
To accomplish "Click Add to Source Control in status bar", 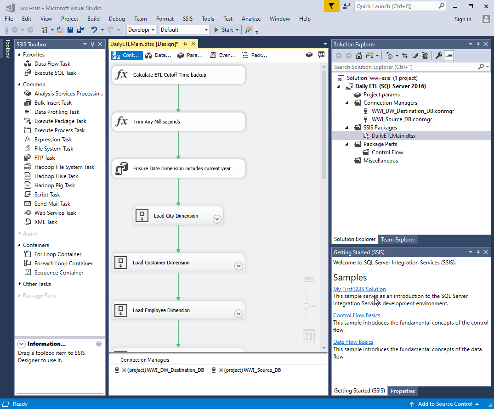I will [444, 404].
